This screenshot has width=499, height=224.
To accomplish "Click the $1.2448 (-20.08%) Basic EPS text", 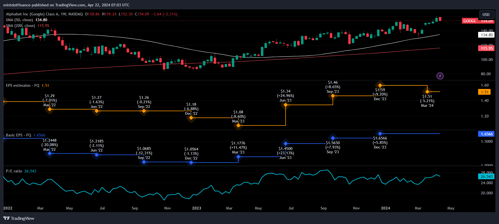I will [x=50, y=145].
